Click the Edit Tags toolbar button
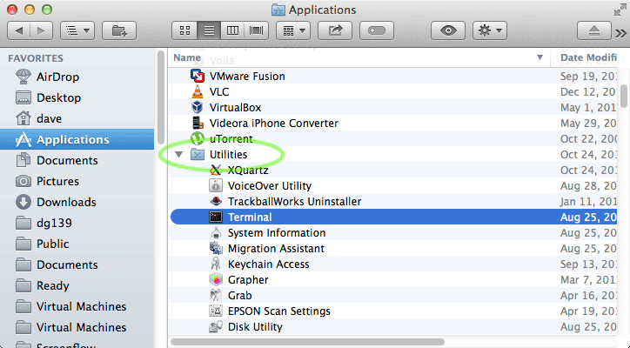Image resolution: width=630 pixels, height=348 pixels. [377, 30]
